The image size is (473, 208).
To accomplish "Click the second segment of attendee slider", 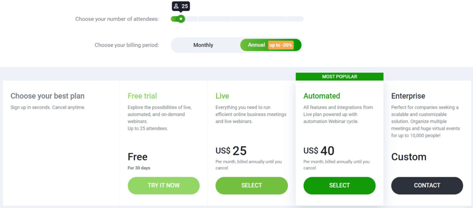I will tap(215, 19).
